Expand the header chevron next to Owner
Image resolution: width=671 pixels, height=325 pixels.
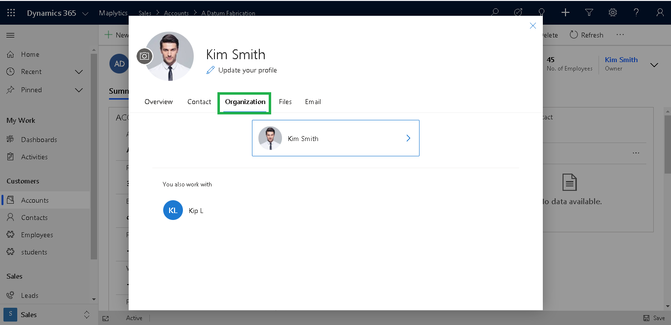click(654, 65)
